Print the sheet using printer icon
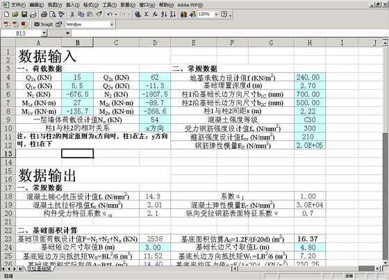 coord(44,14)
